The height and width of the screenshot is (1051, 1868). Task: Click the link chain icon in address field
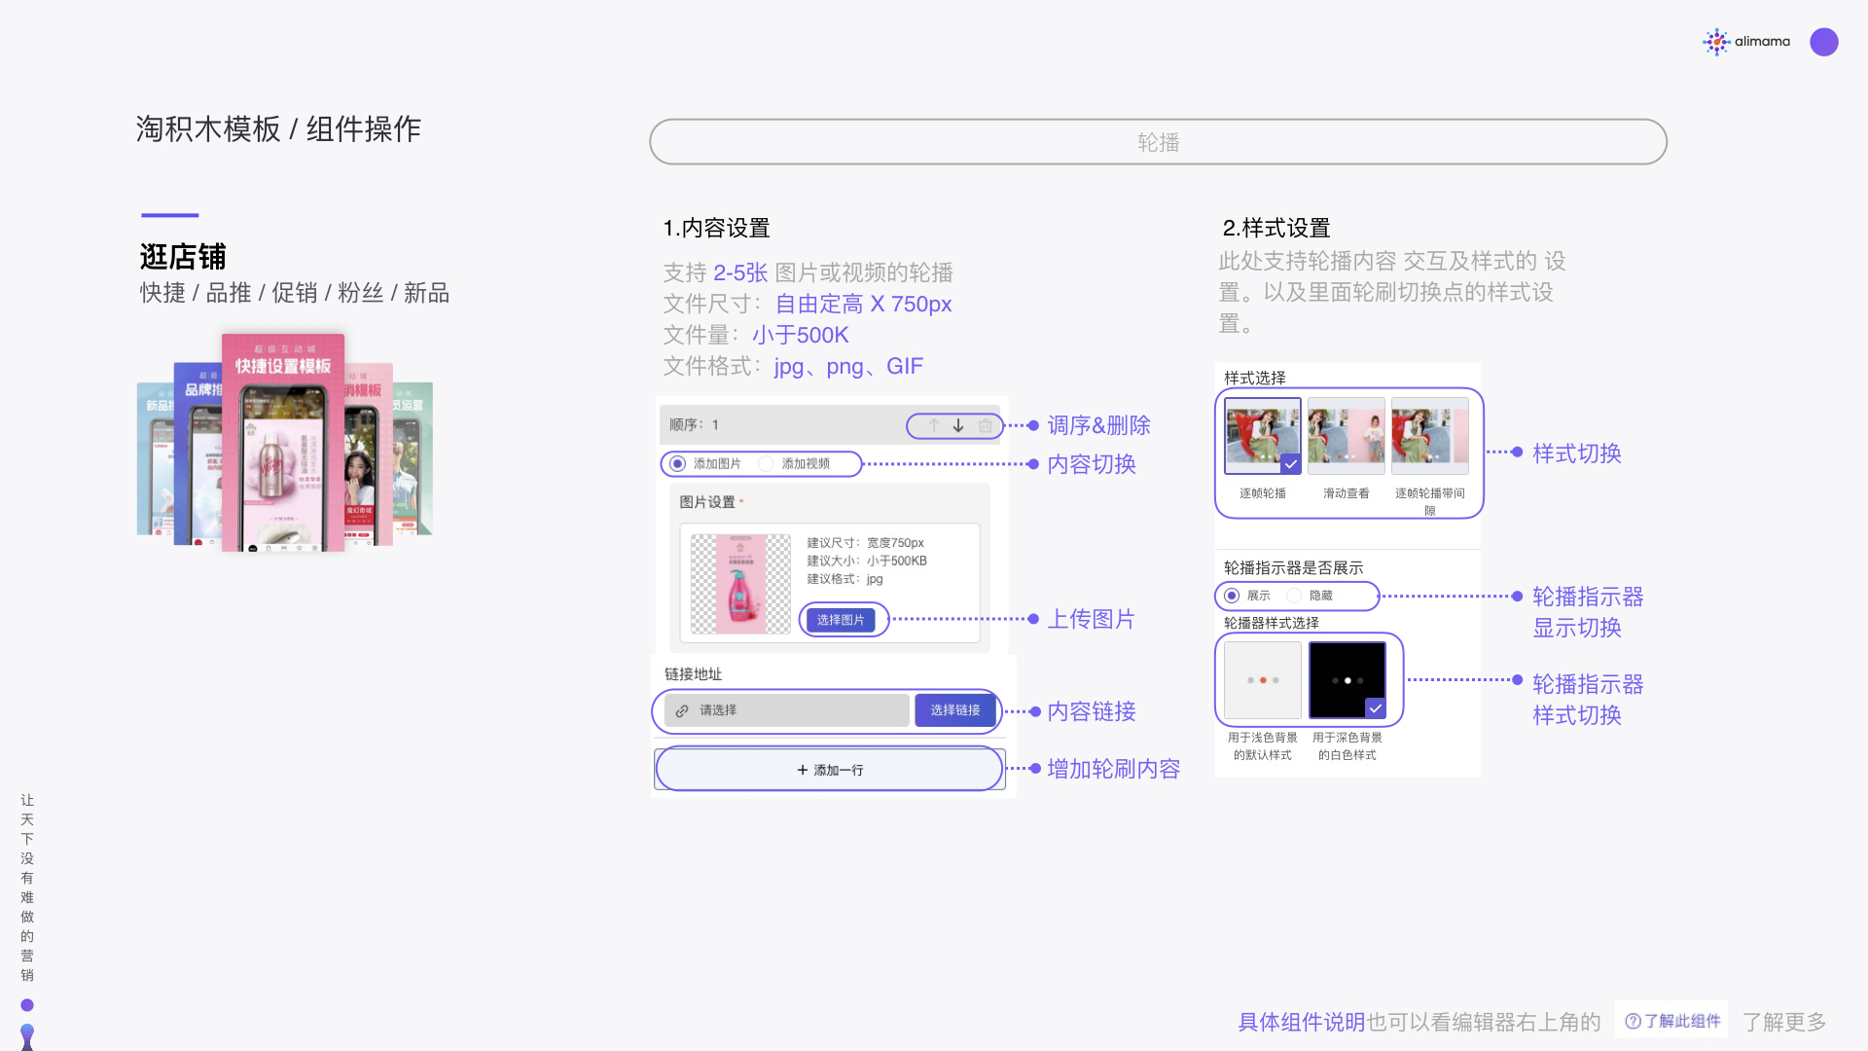(x=682, y=710)
